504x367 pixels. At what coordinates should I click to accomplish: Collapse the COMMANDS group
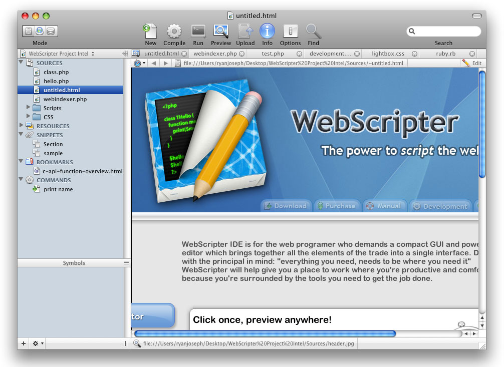pos(21,179)
